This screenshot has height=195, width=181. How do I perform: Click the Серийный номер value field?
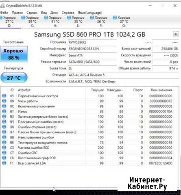coord(92,49)
